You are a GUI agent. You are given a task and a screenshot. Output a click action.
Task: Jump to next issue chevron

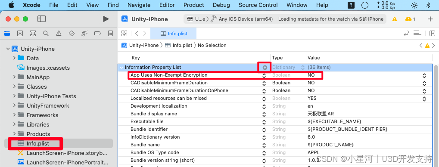(x=434, y=45)
